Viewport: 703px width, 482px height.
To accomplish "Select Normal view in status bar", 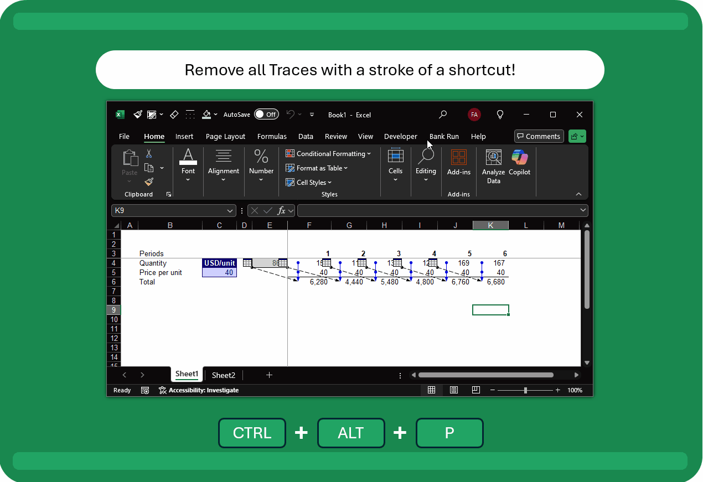I will [x=431, y=390].
